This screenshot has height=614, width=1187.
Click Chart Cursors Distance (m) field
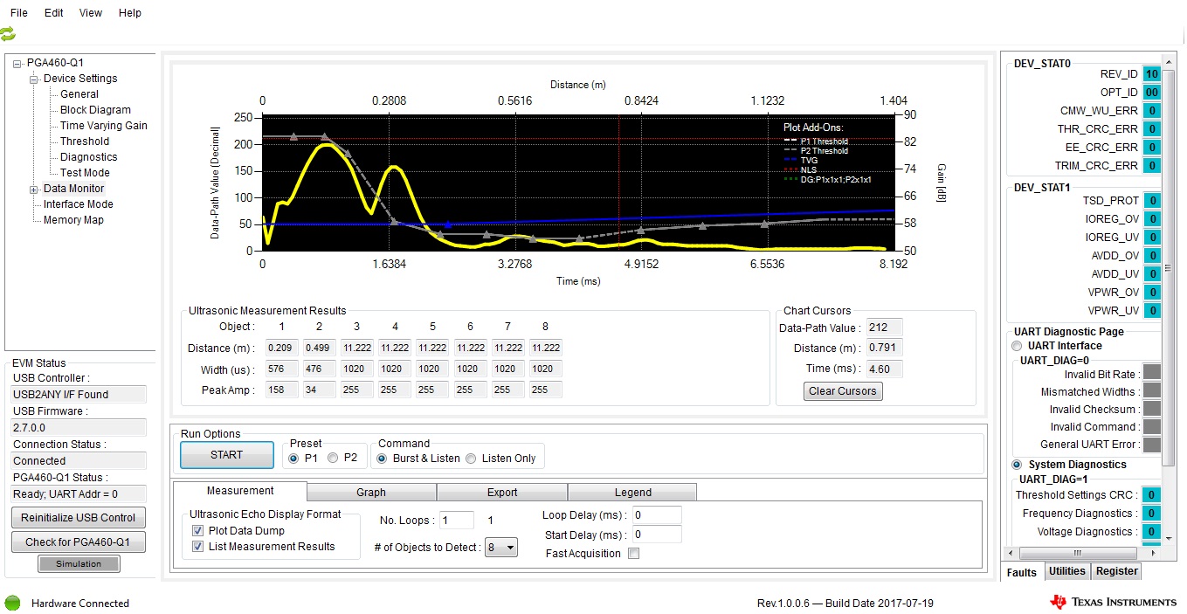pos(887,348)
